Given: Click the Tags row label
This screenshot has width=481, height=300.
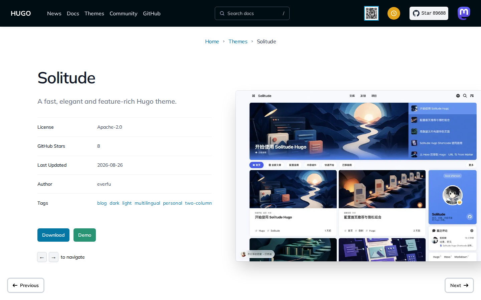Looking at the screenshot, I should [43, 203].
